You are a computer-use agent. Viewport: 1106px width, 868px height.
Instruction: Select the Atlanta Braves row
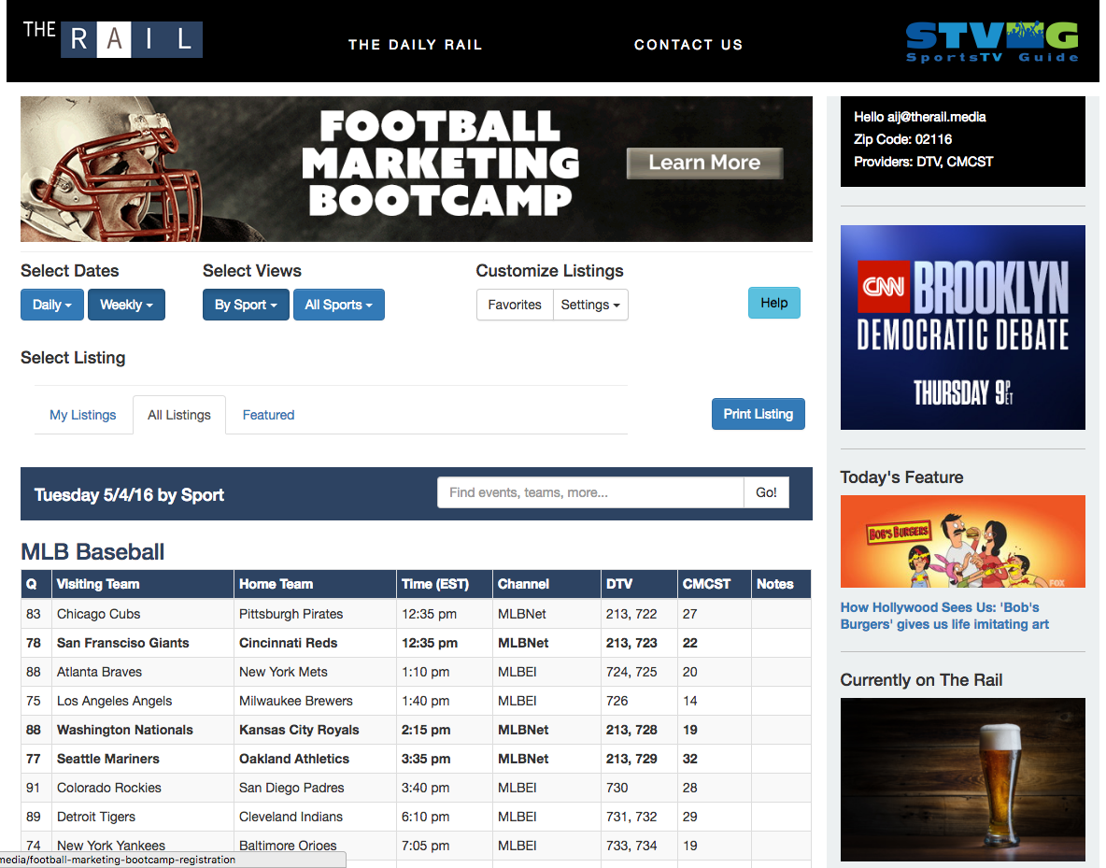pos(417,672)
